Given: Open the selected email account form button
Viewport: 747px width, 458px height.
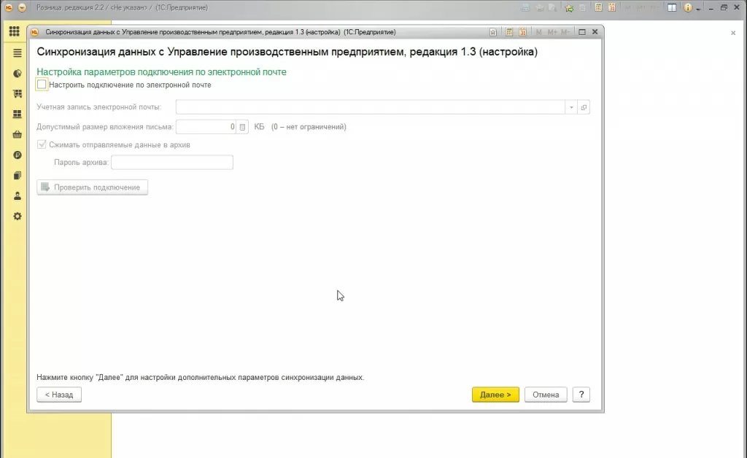Looking at the screenshot, I should click(584, 107).
